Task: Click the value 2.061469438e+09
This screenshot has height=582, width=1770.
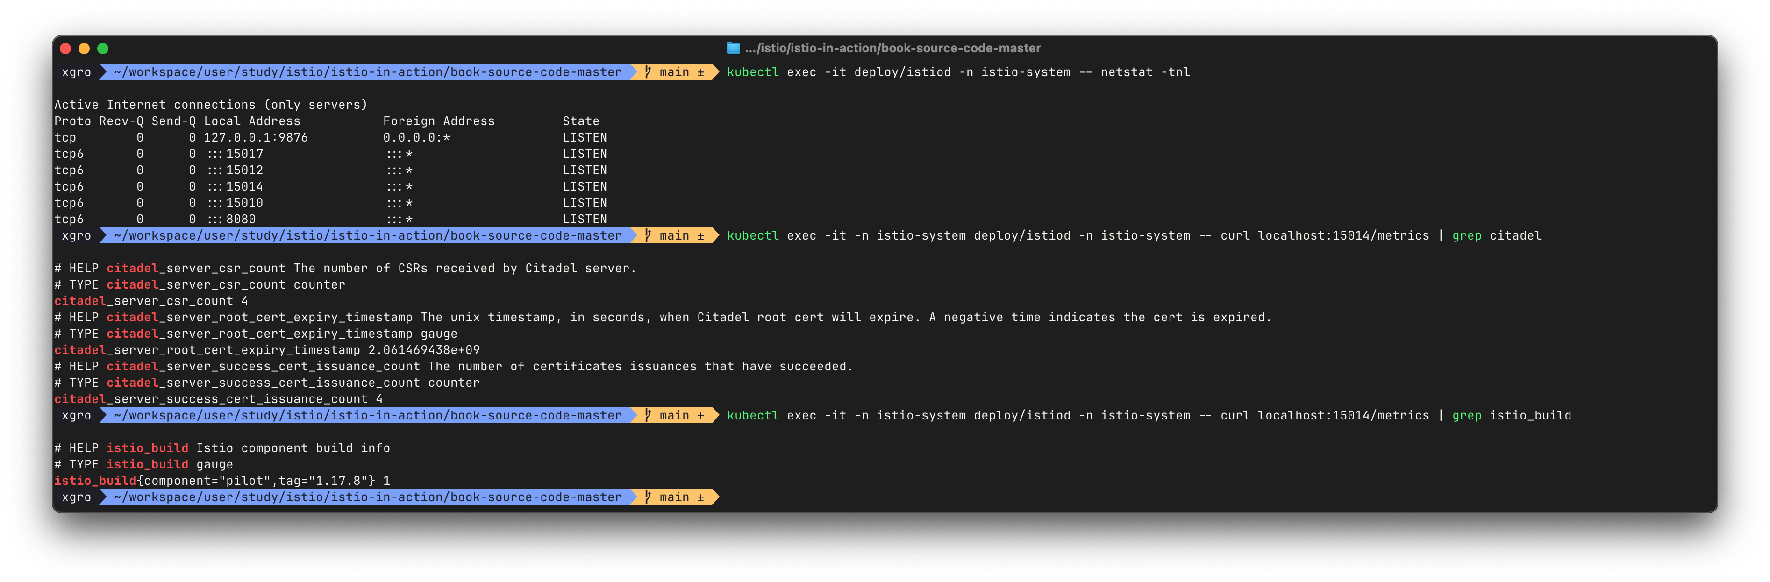Action: click(424, 350)
